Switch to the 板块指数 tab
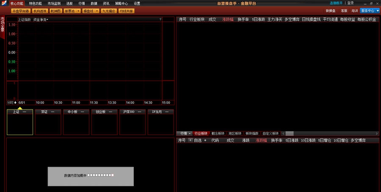This screenshot has width=381, height=192. 252,134
